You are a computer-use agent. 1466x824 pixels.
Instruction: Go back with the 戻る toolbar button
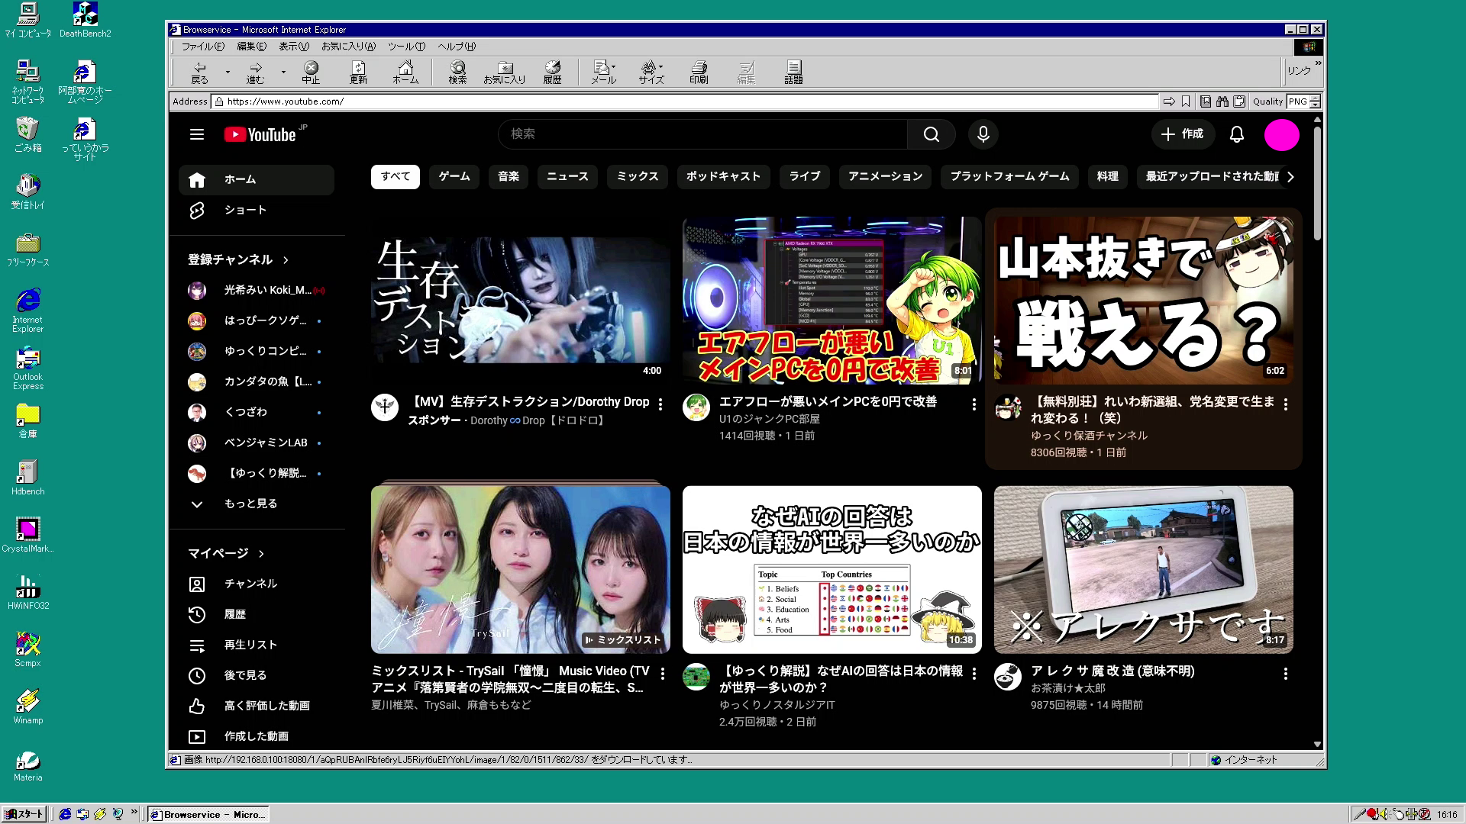tap(199, 72)
